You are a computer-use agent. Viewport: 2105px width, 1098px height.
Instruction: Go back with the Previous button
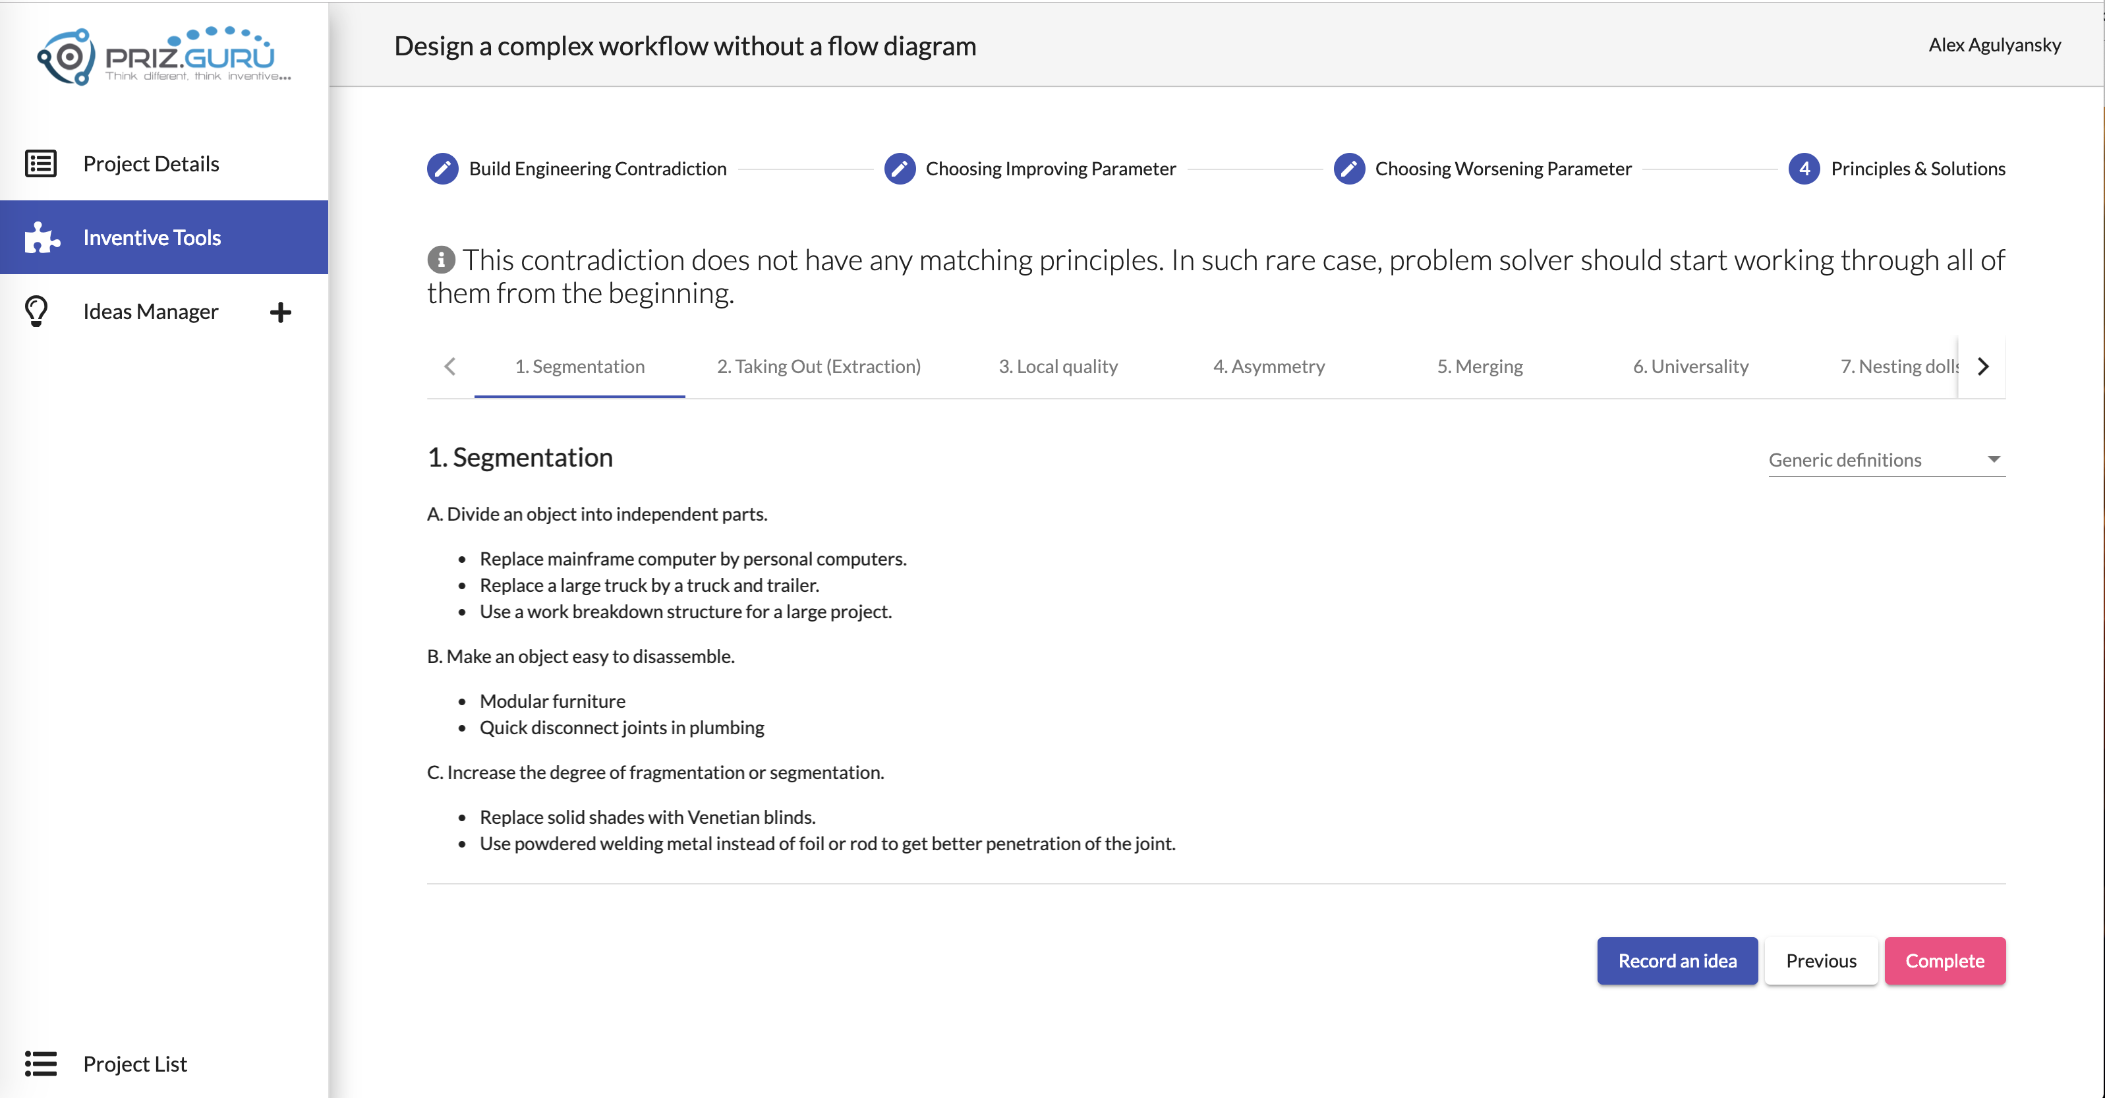1822,961
